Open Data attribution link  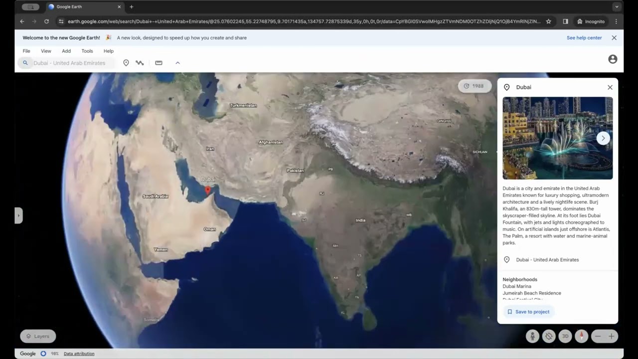pyautogui.click(x=79, y=354)
